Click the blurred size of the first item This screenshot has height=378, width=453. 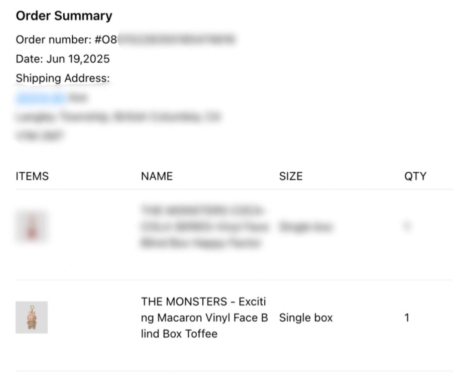coord(305,226)
